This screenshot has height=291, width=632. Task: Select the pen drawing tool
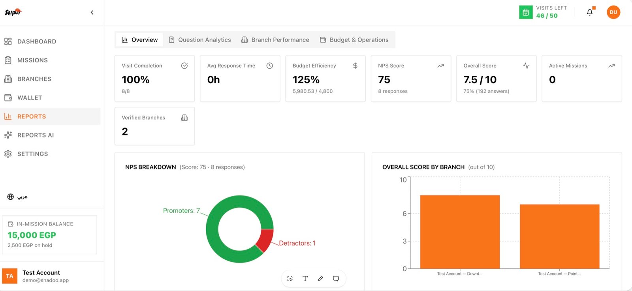[320, 279]
